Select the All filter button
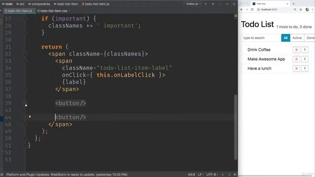This screenshot has height=177, width=315. point(285,38)
